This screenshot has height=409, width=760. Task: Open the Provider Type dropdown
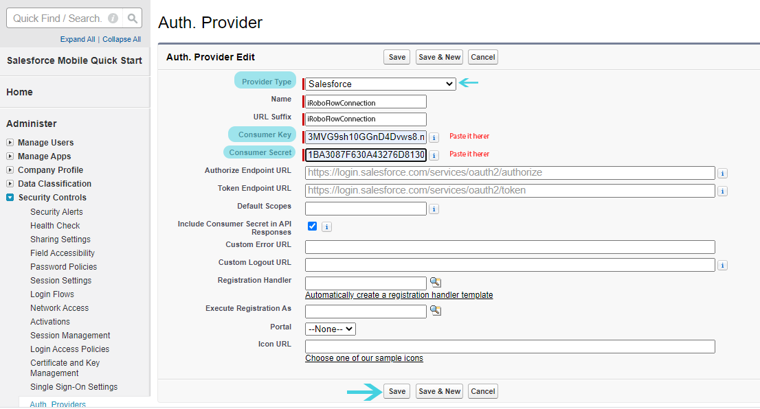coord(381,84)
